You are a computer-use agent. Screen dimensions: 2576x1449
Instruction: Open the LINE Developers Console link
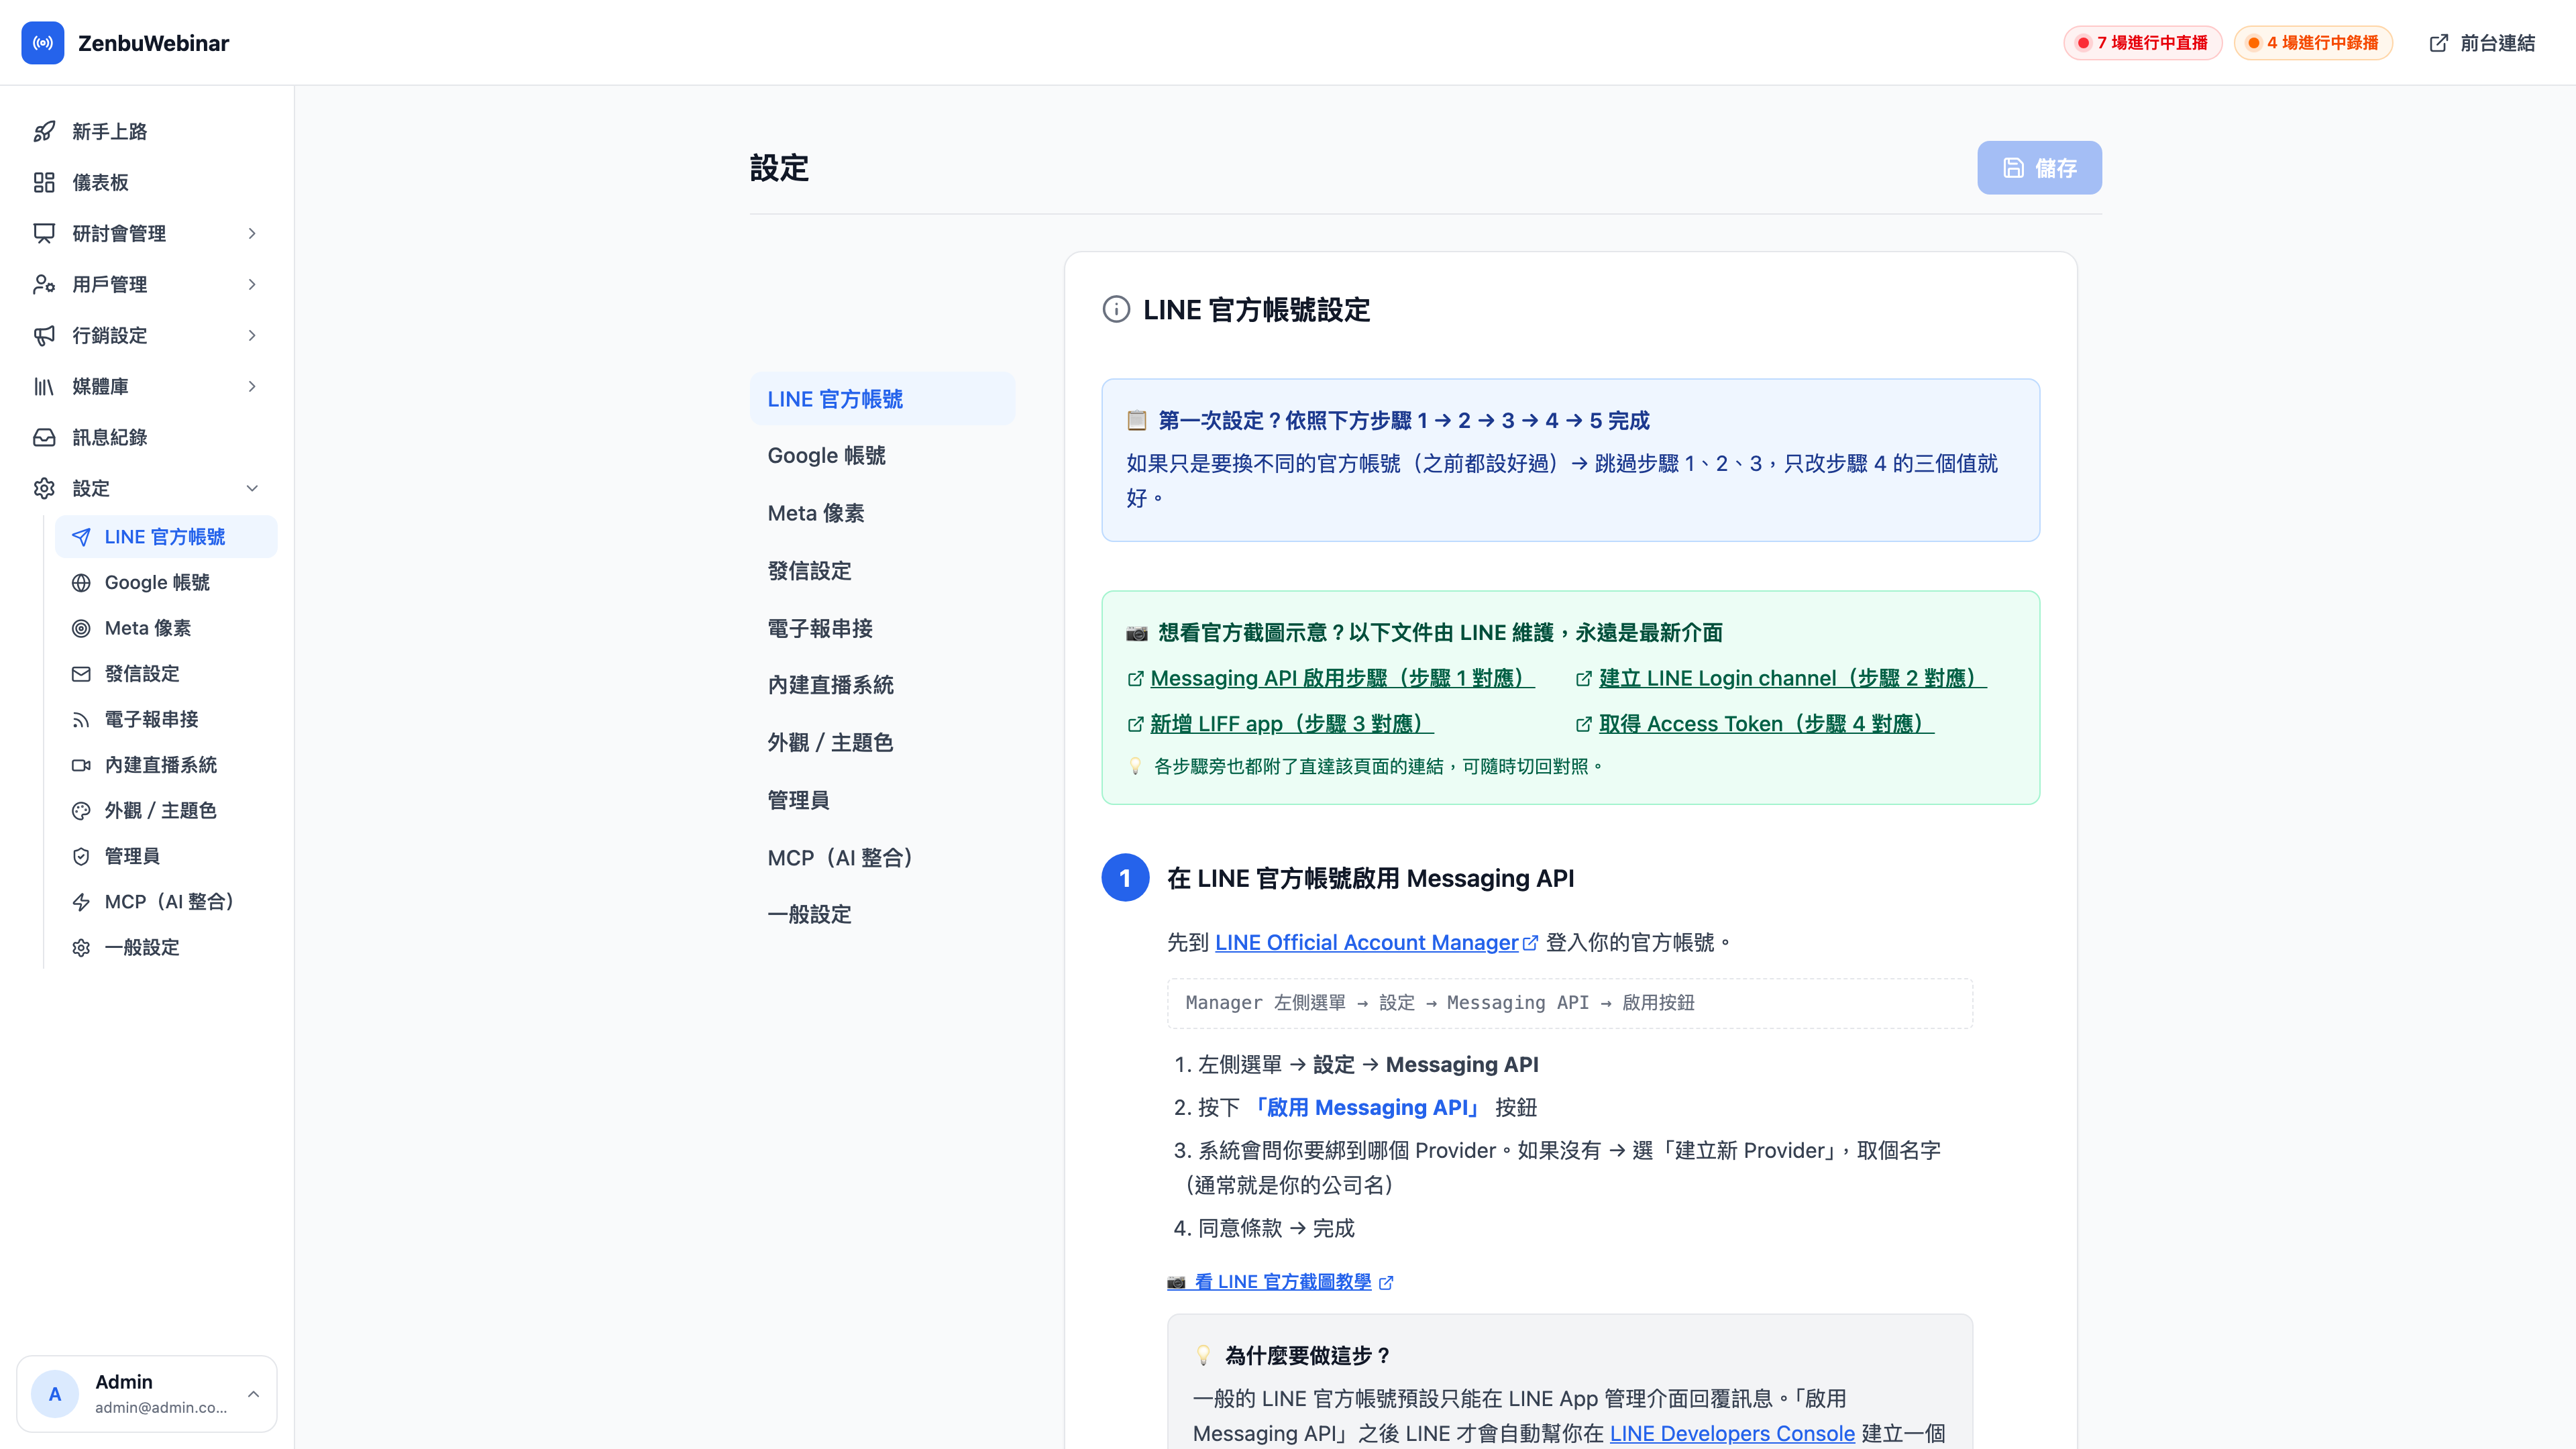point(1732,1433)
